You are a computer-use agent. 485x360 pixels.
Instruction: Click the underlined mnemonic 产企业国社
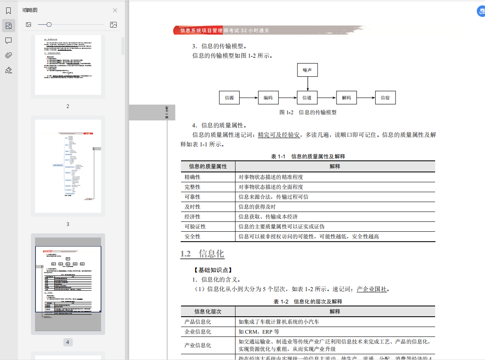[372, 289]
